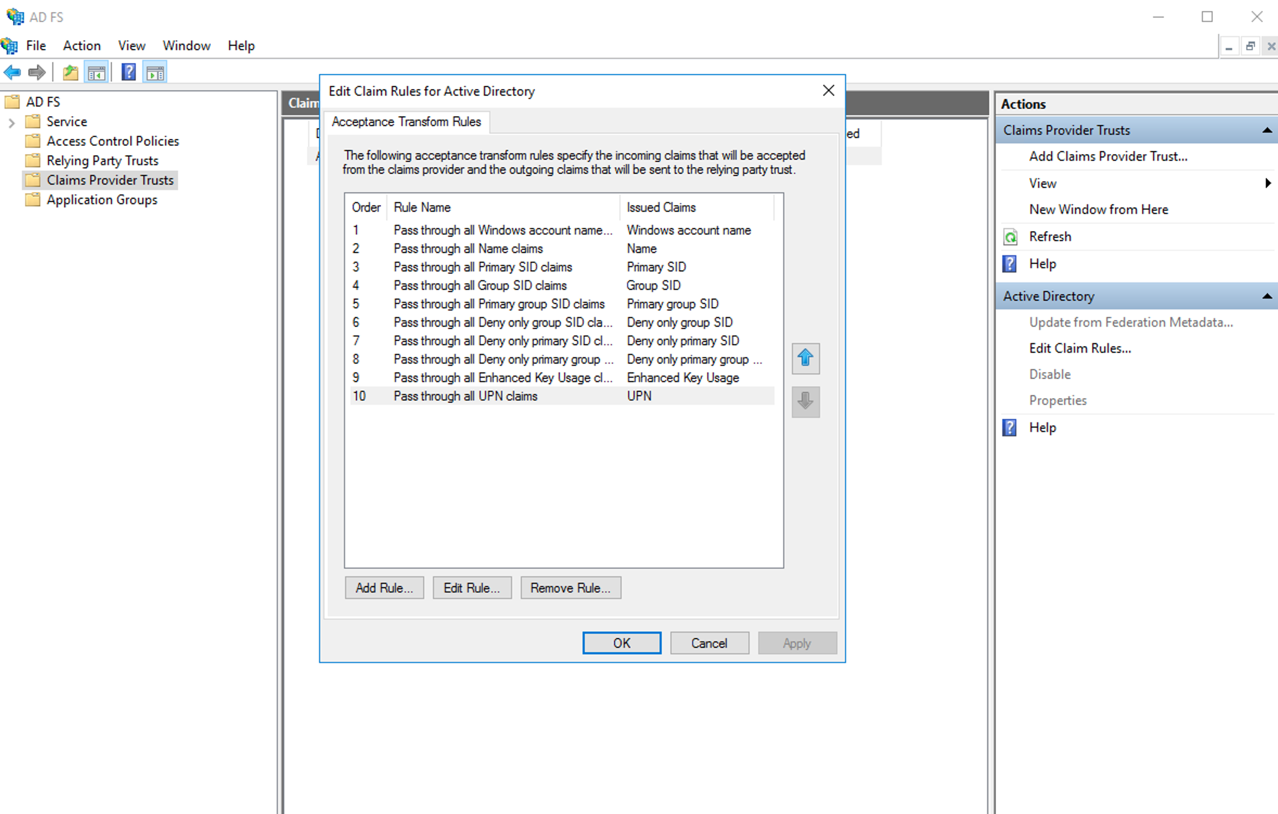Select Relying Party Trusts in the tree
This screenshot has width=1278, height=814.
(103, 161)
